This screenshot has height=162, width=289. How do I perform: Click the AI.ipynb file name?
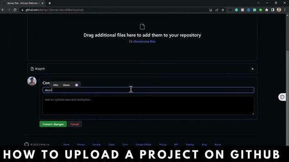click(40, 69)
